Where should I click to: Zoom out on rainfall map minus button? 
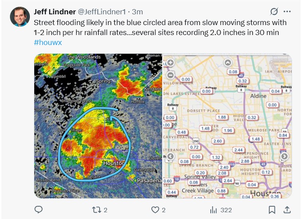pos(171,75)
